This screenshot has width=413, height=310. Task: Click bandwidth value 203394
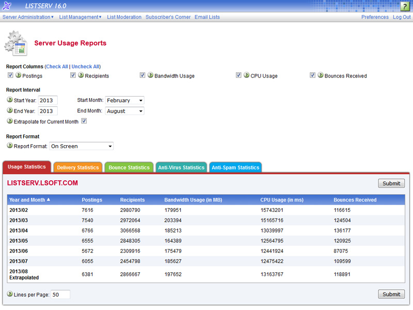coord(173,221)
